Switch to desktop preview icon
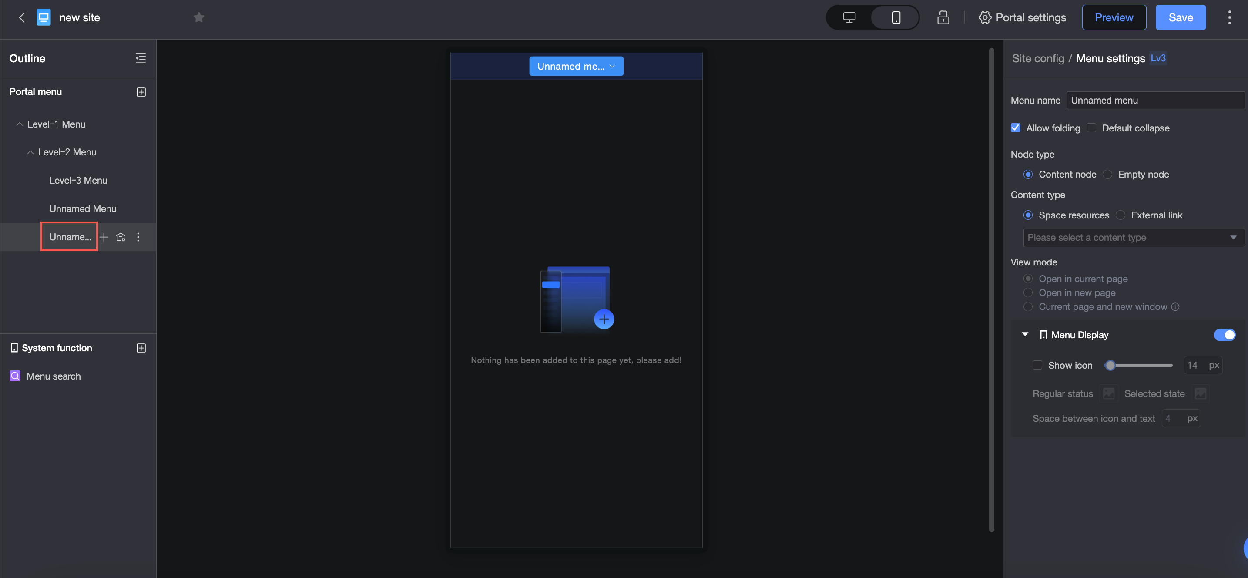The width and height of the screenshot is (1248, 578). (x=849, y=17)
